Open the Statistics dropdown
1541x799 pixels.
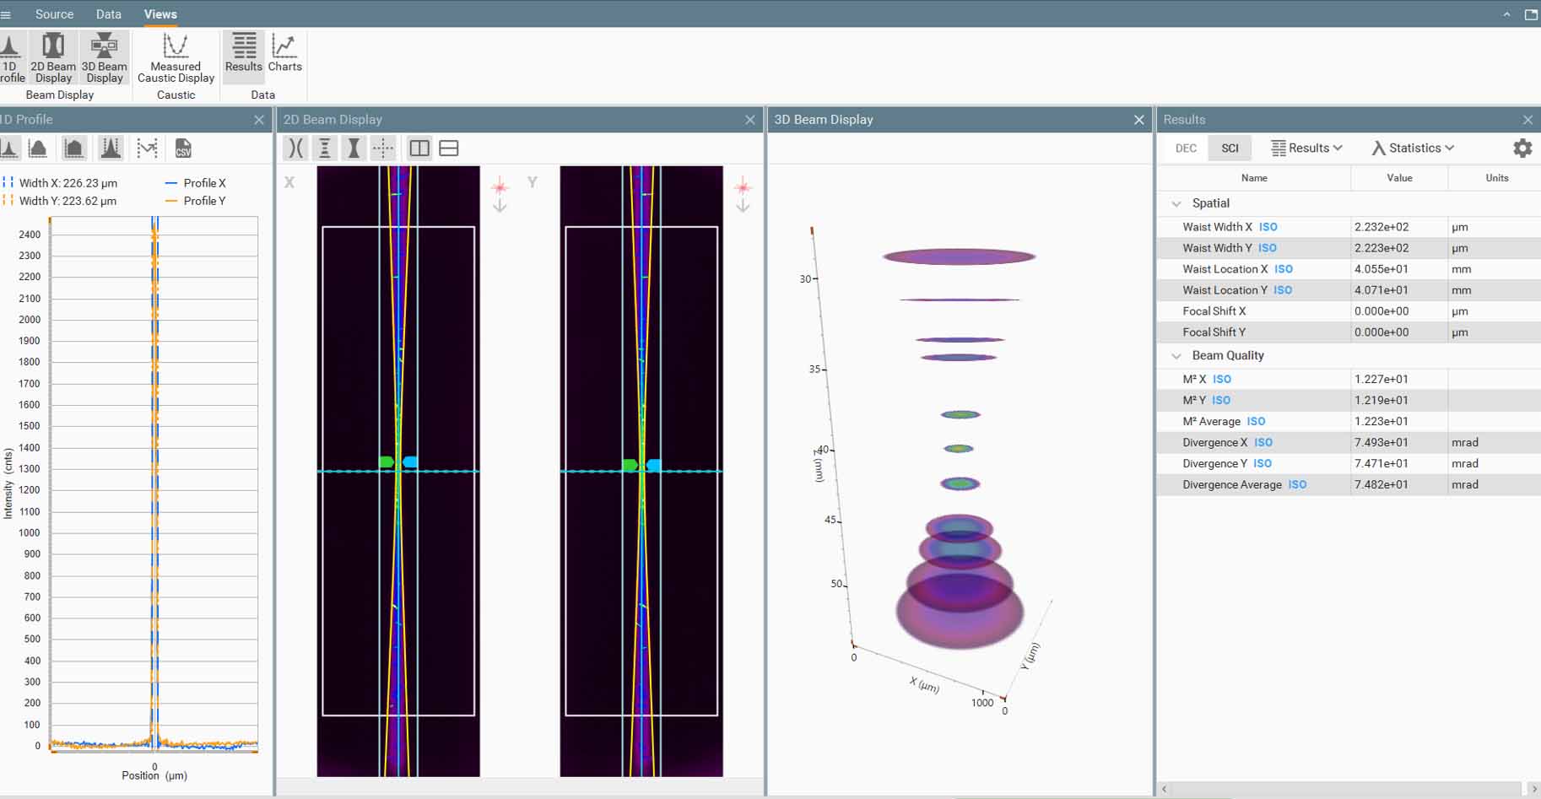(x=1413, y=148)
